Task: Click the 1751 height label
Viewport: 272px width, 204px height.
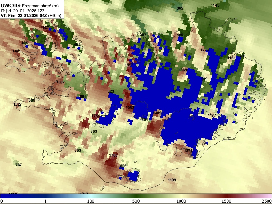Action: (x=96, y=116)
